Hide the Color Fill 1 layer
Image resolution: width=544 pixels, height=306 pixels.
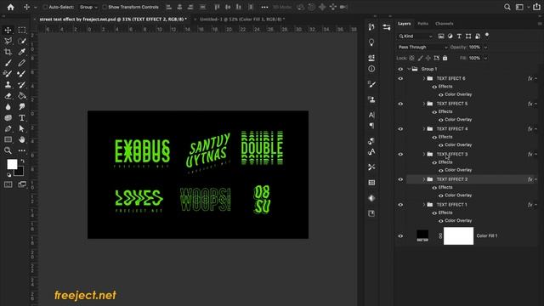click(x=400, y=236)
